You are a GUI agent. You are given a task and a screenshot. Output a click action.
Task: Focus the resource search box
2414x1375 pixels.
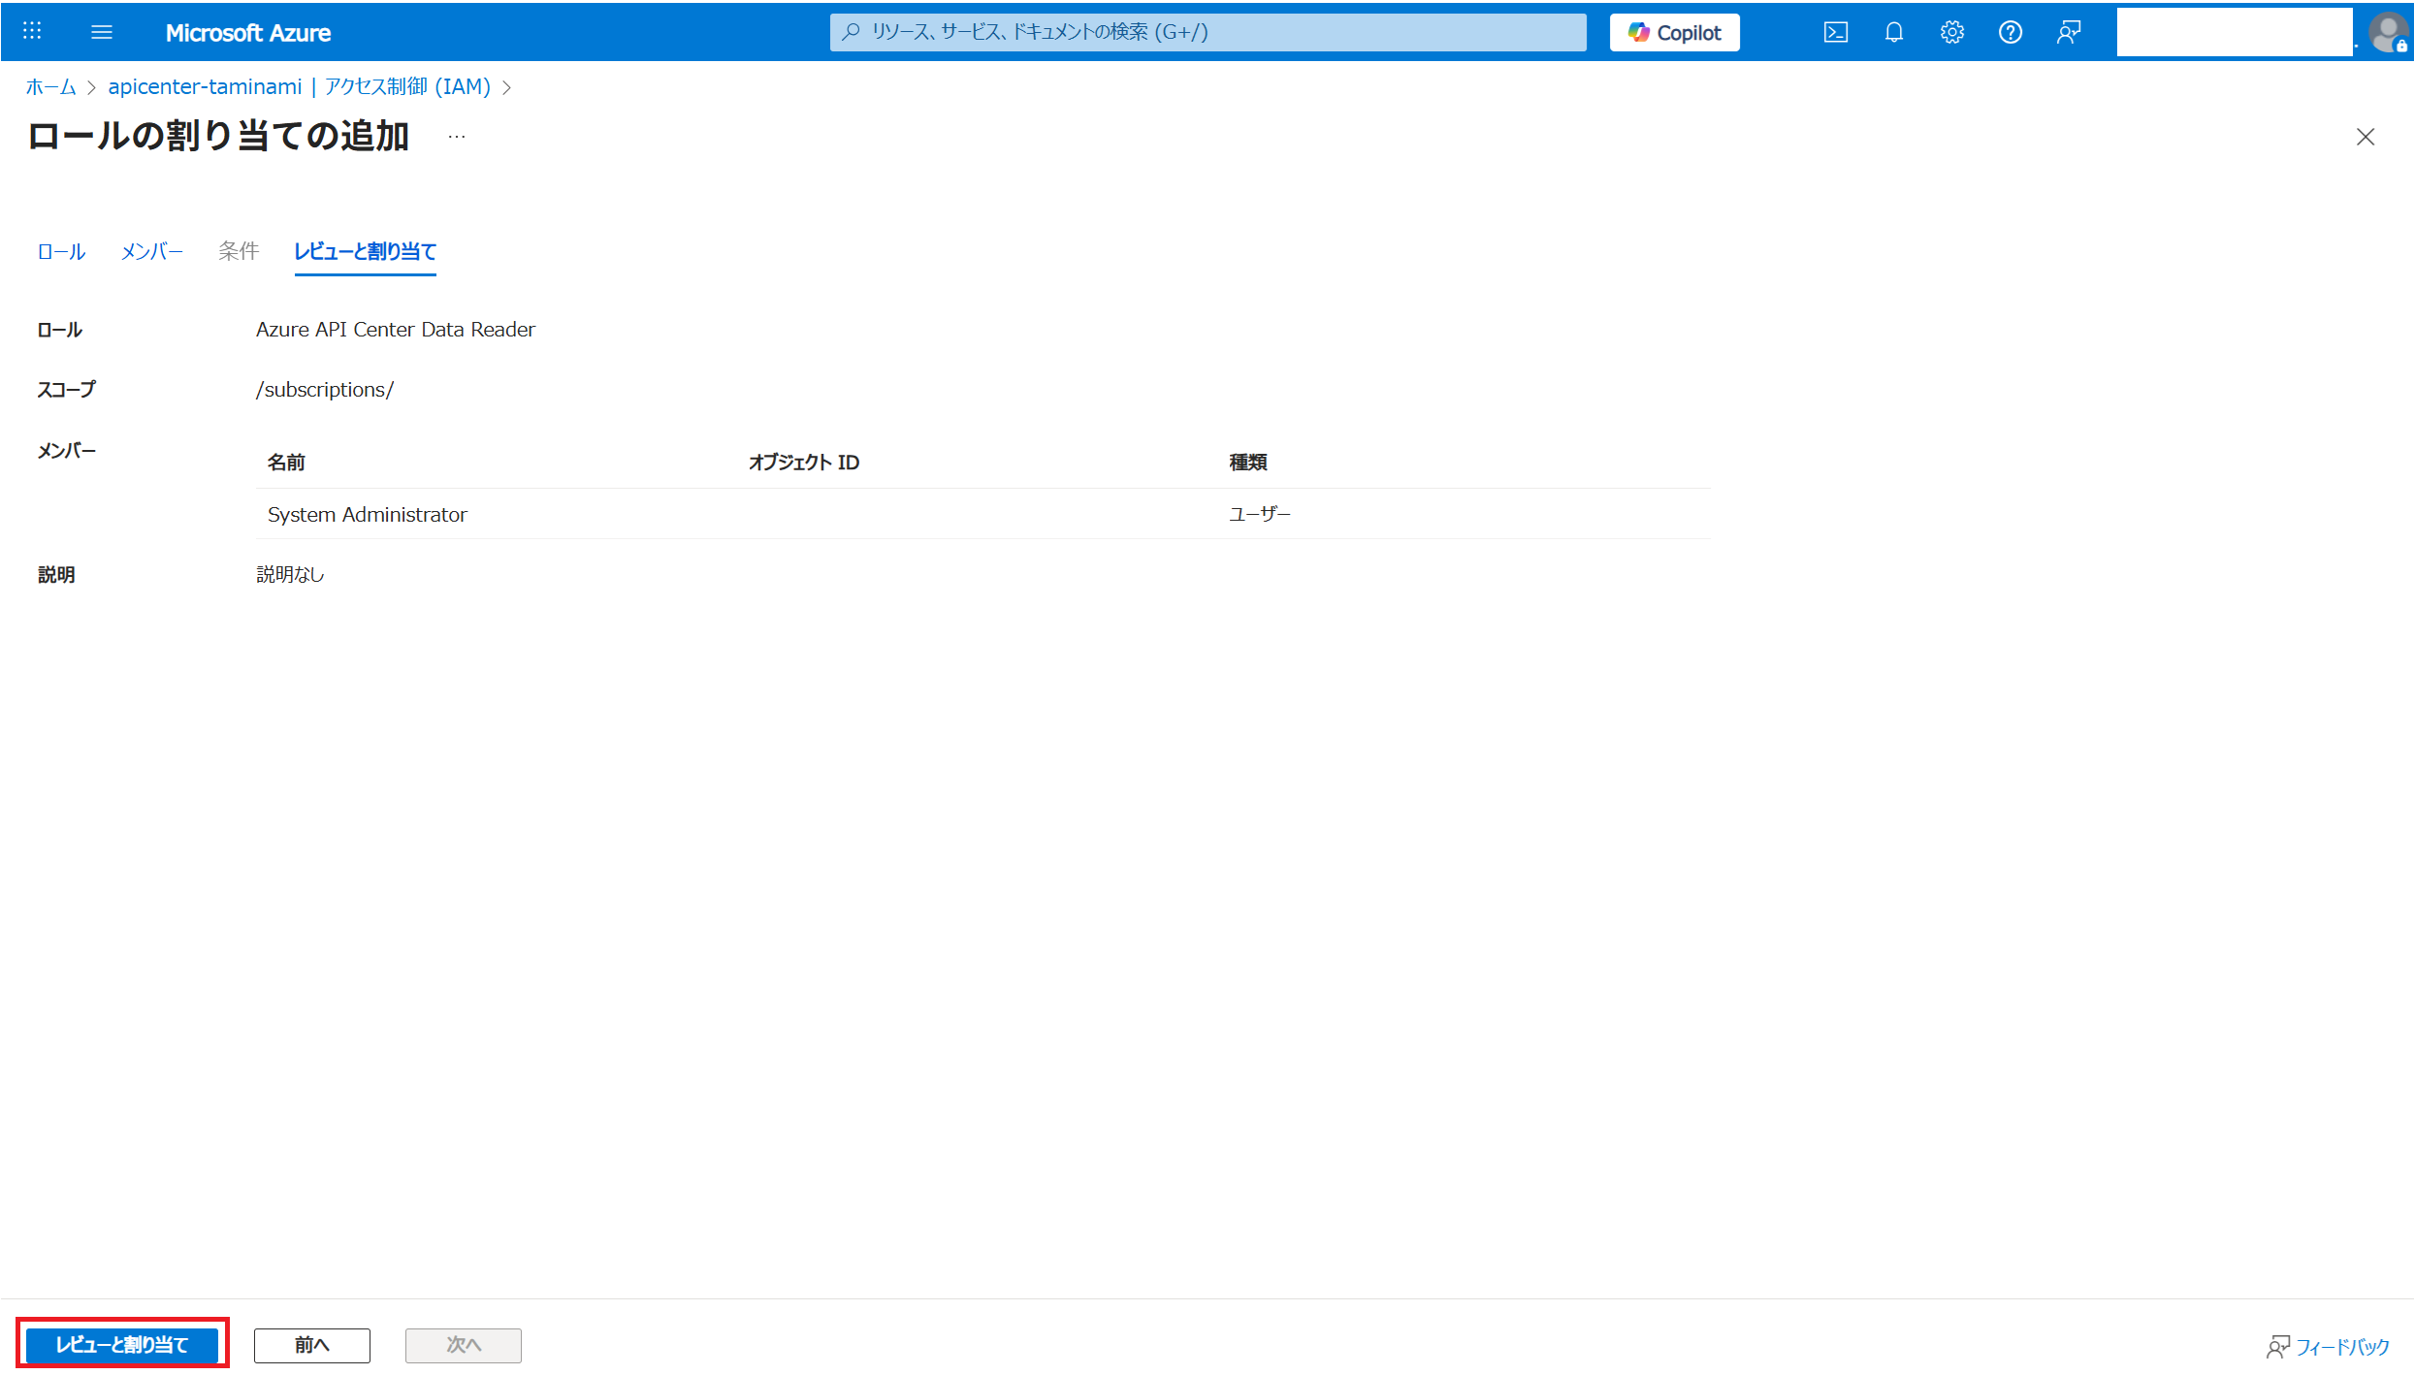(x=1207, y=32)
